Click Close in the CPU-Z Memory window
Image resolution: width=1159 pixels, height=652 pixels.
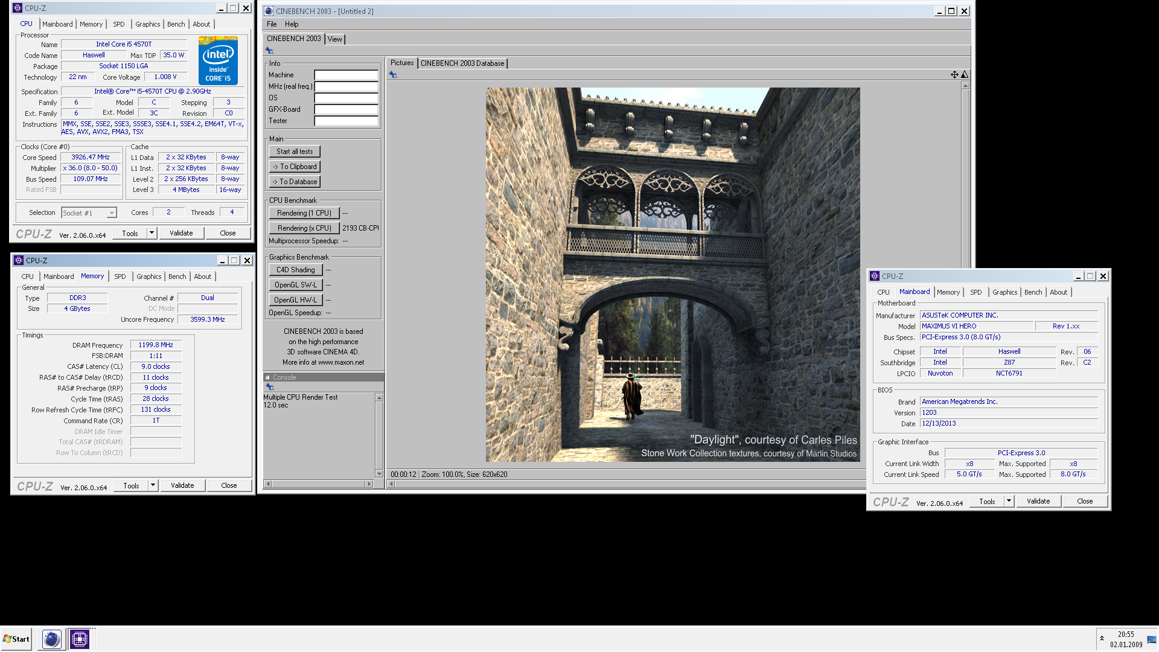229,485
